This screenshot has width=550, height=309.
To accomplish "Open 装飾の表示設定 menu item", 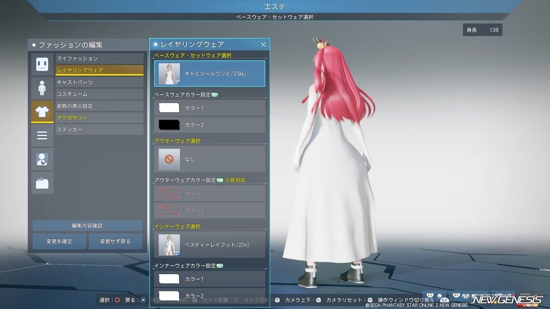I will 99,106.
